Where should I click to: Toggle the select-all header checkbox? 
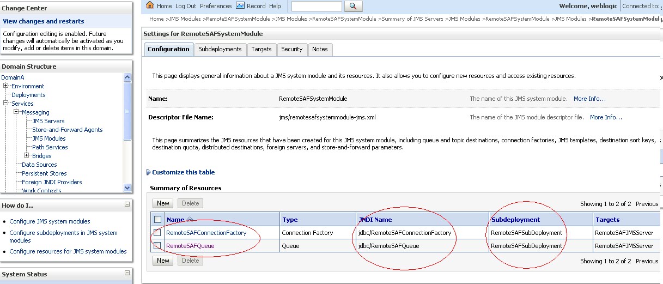157,220
